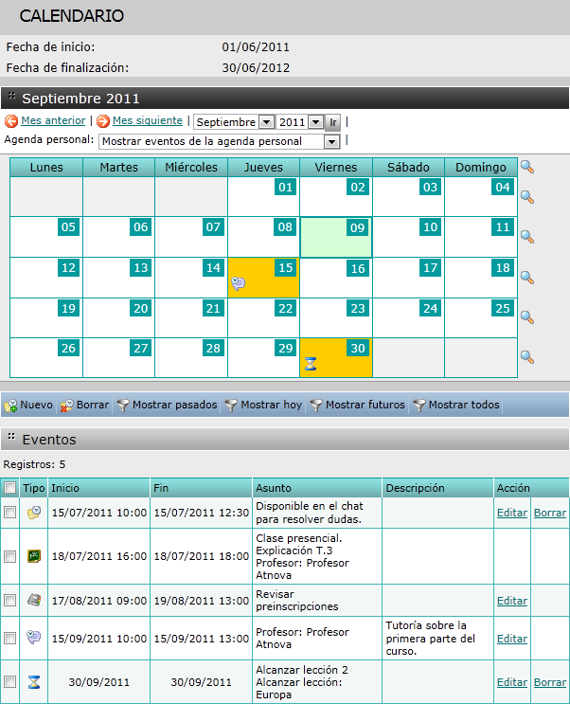
Task: Click the chat bubble icon on day 15
Action: (239, 283)
